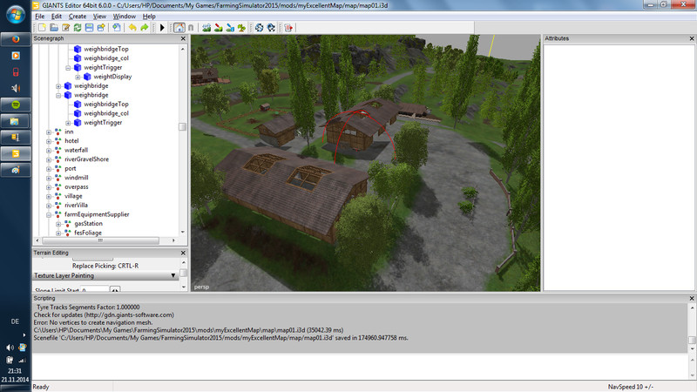Expand the gasStation node
The height and width of the screenshot is (392, 697).
coord(58,224)
